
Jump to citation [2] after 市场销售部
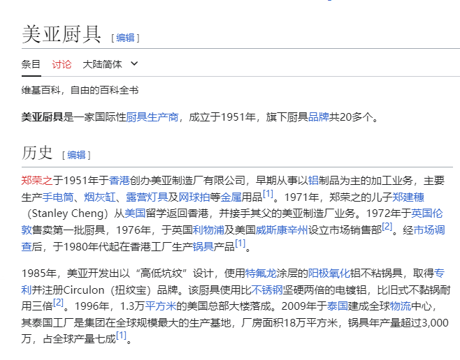[x=387, y=227]
